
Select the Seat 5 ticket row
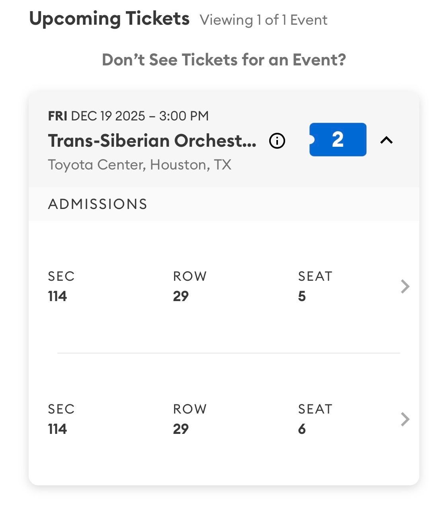click(223, 286)
